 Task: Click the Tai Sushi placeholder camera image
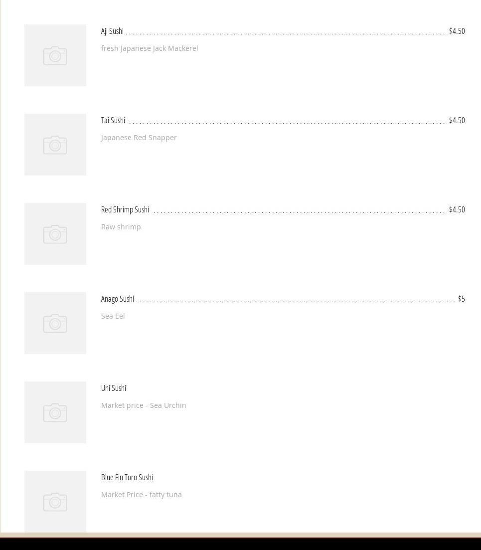click(x=55, y=145)
